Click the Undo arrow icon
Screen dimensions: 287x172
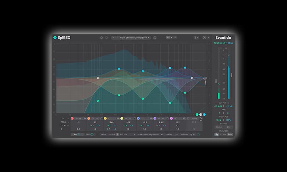[101, 37]
